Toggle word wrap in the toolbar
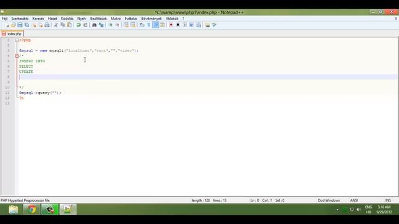Screen dimensions: 399x224 click(142, 25)
